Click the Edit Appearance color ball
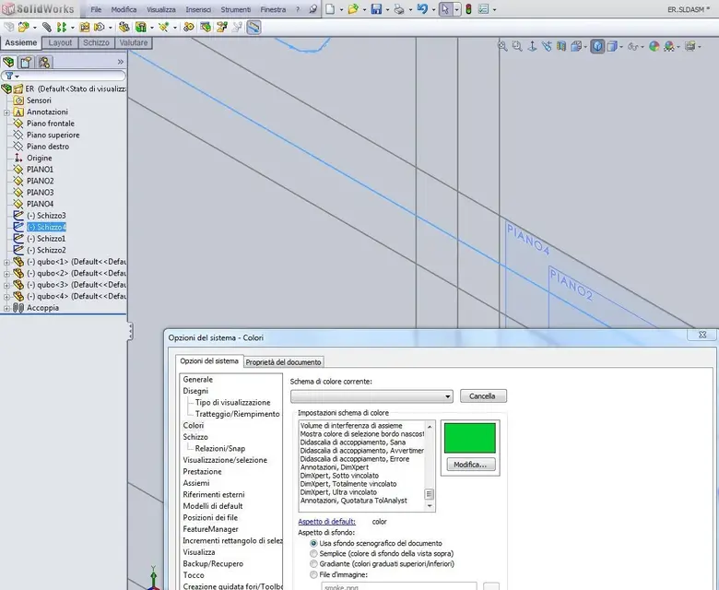This screenshot has width=719, height=590. point(654,46)
